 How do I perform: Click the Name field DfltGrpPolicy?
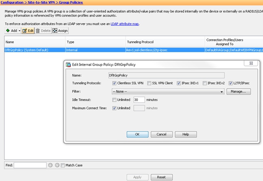click(x=167, y=75)
